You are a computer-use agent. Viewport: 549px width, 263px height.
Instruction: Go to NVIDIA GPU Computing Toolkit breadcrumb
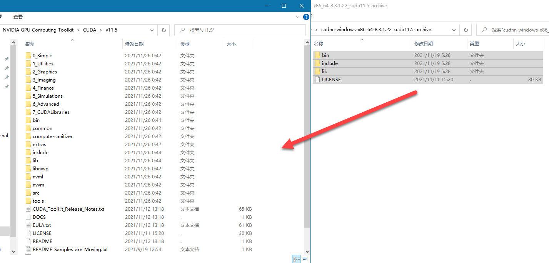coord(38,30)
